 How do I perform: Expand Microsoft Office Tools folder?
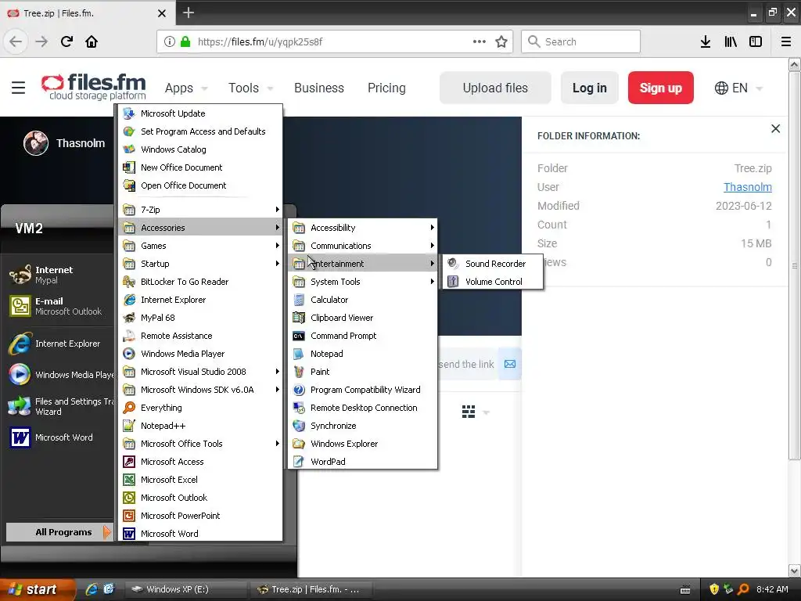coord(200,444)
